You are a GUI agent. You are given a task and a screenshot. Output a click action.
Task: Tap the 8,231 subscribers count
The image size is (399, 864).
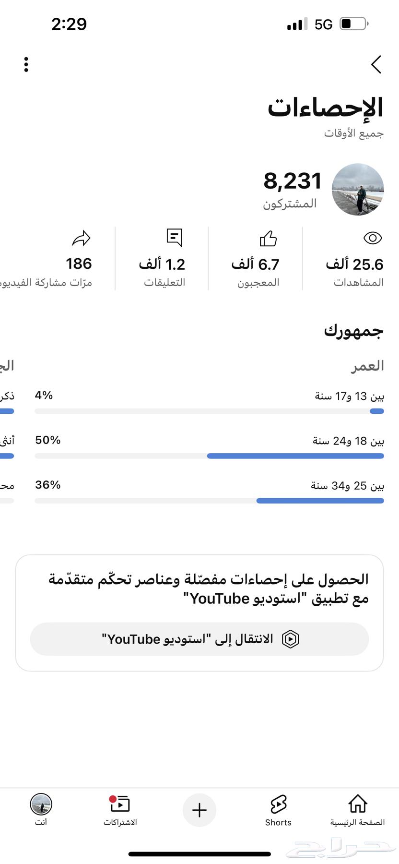pos(292,181)
